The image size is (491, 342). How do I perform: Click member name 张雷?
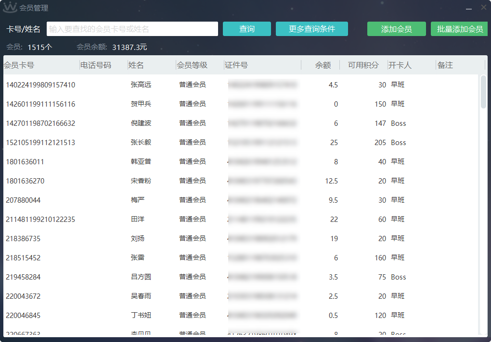[138, 257]
